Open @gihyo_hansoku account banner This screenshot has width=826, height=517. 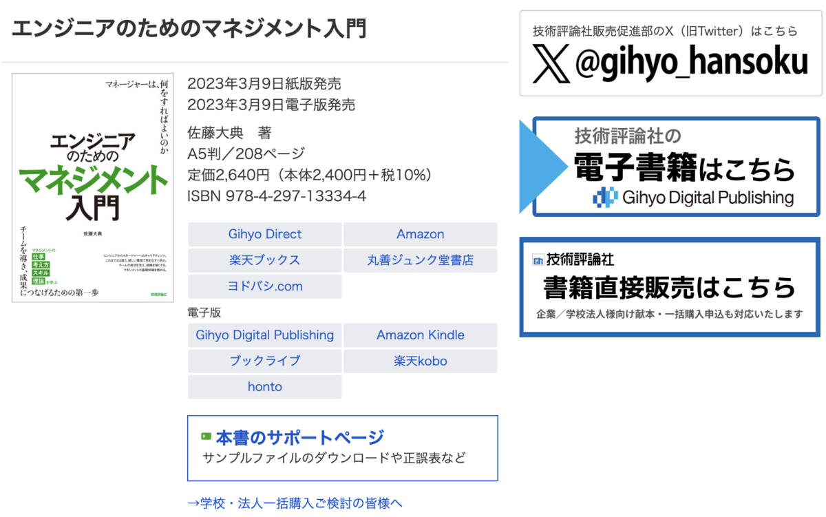pyautogui.click(x=670, y=53)
